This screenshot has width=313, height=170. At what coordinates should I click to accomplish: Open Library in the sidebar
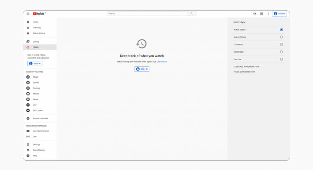pyautogui.click(x=36, y=42)
